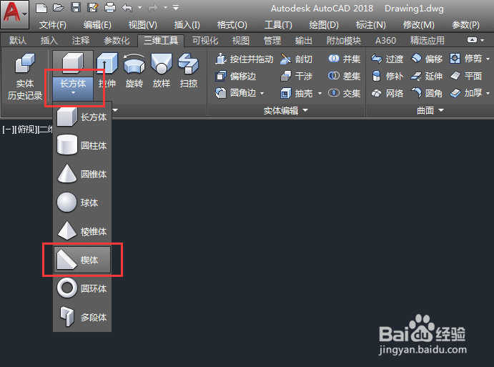Click the 扫掠 sweep tool

189,70
